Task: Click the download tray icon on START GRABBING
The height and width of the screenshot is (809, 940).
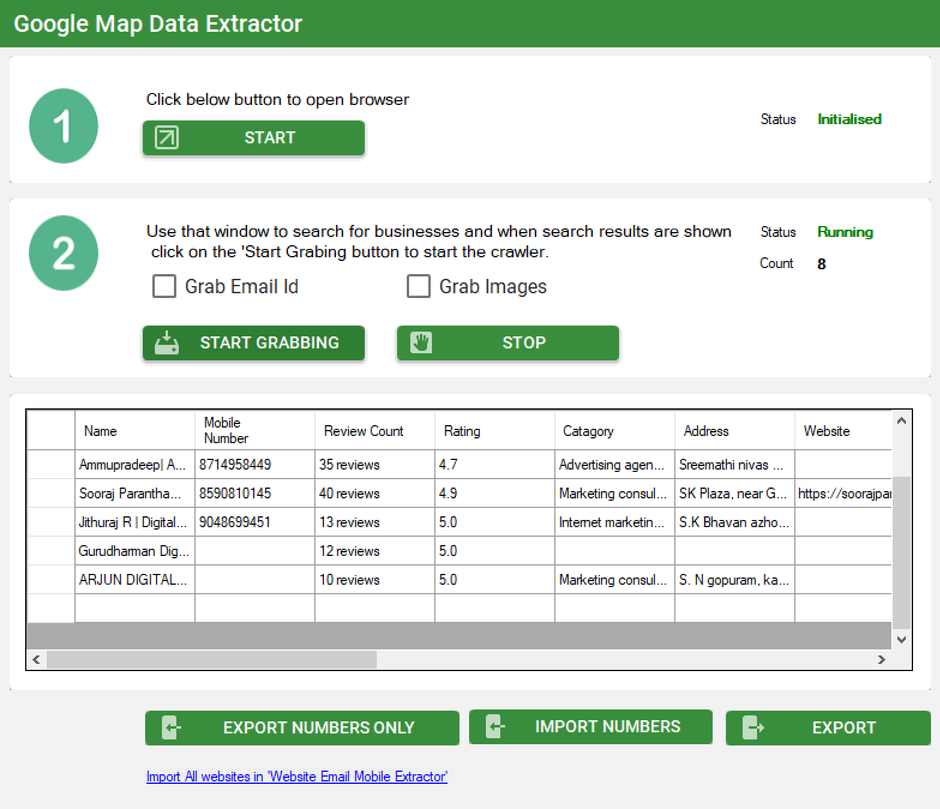Action: pos(167,342)
